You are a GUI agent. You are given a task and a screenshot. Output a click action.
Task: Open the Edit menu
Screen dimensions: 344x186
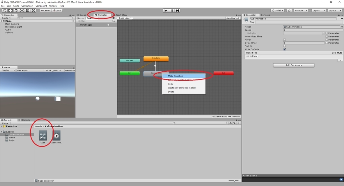point(9,6)
